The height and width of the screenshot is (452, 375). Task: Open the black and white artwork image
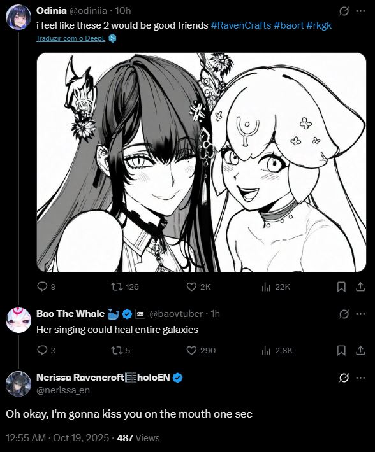(x=202, y=162)
